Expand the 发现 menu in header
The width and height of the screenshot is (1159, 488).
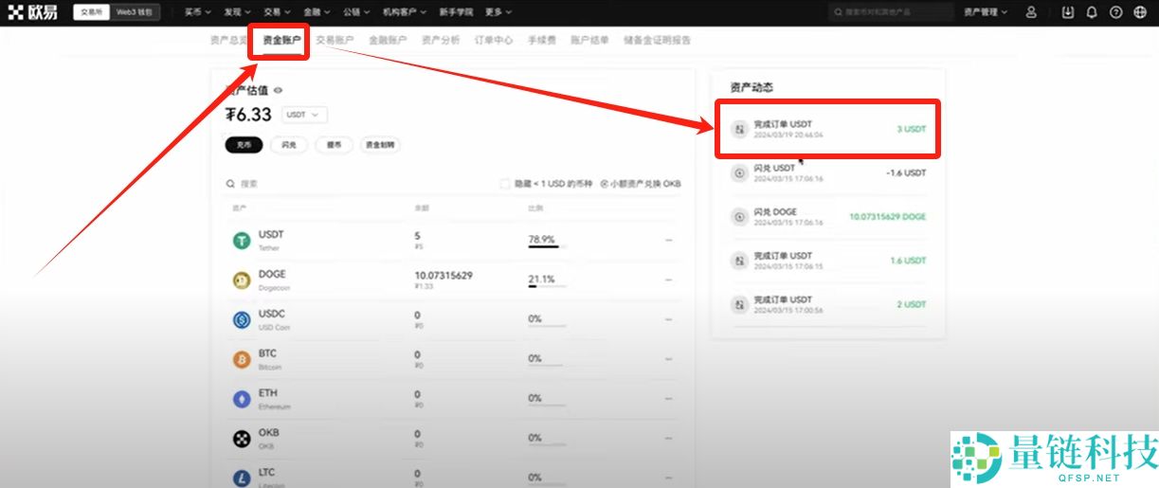point(236,12)
